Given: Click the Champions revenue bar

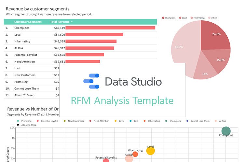Looking at the screenshot, I should click(x=110, y=28).
